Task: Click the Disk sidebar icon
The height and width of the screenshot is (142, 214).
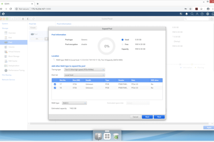Action: (6, 38)
